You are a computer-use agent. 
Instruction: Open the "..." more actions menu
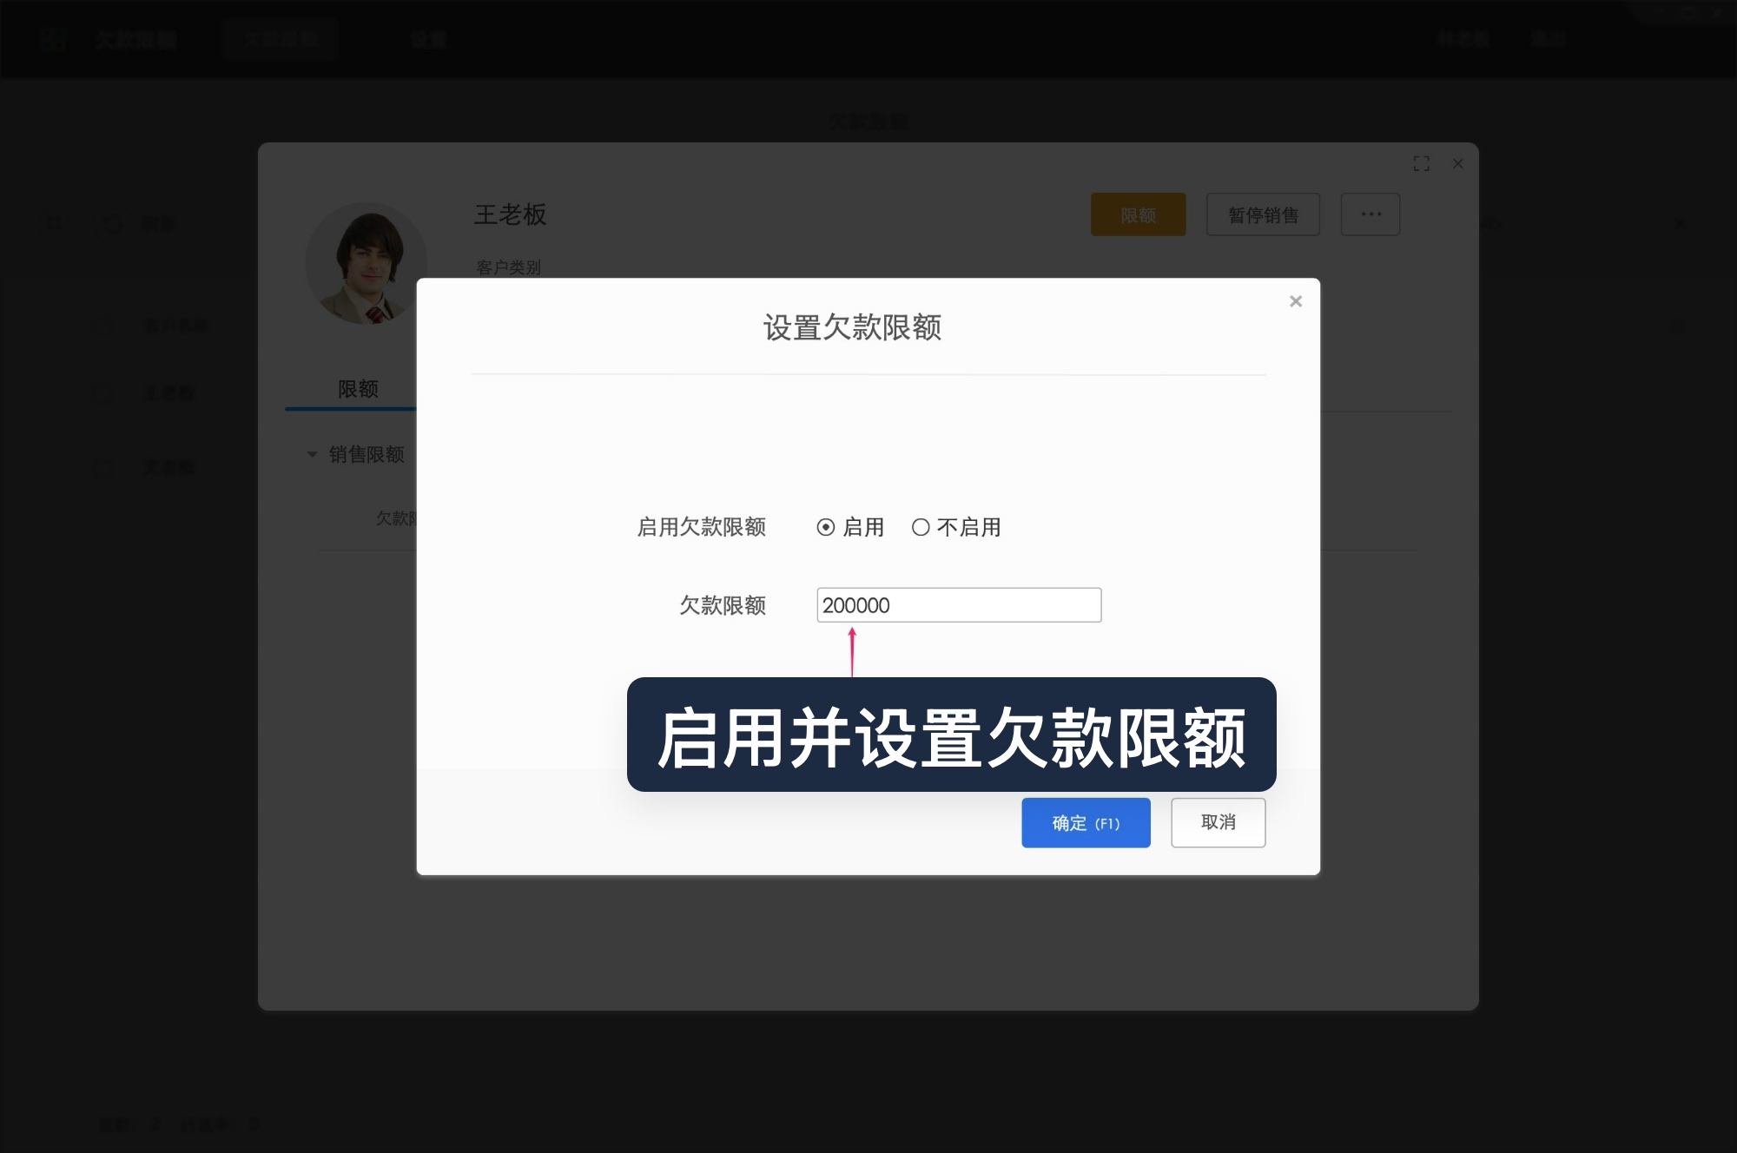(x=1370, y=214)
